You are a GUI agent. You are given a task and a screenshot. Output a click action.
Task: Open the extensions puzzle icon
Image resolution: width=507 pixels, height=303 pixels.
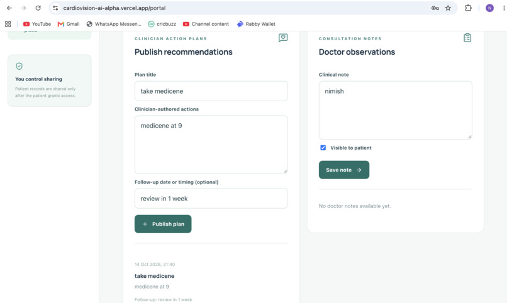click(x=468, y=8)
